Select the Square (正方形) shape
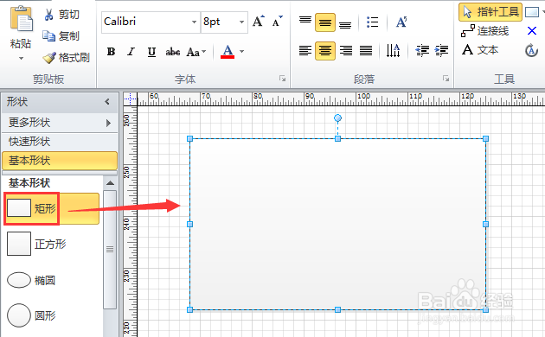Screen dimensions: 545x337 [36, 244]
